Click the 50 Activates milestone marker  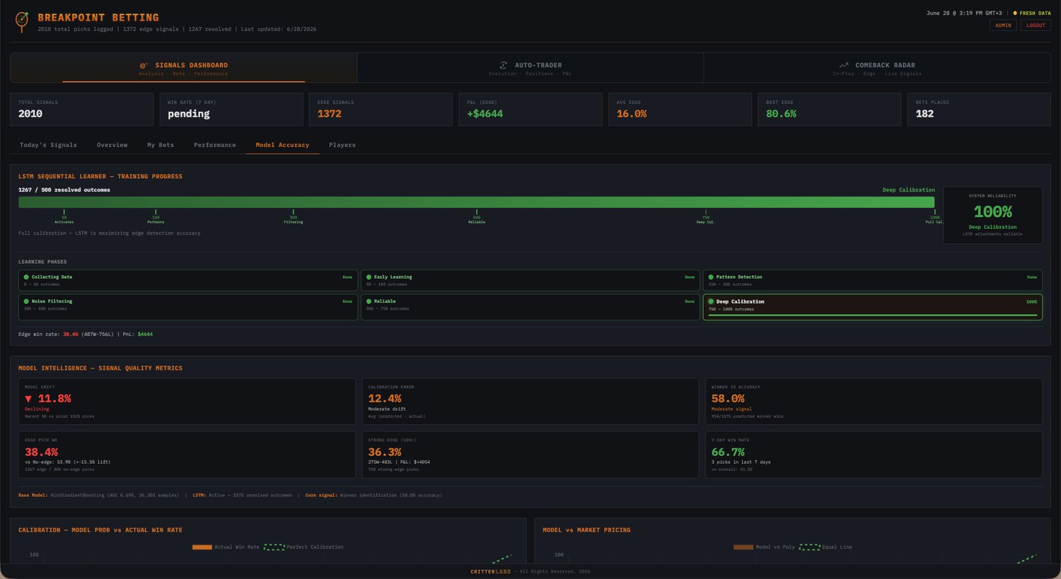coord(64,216)
